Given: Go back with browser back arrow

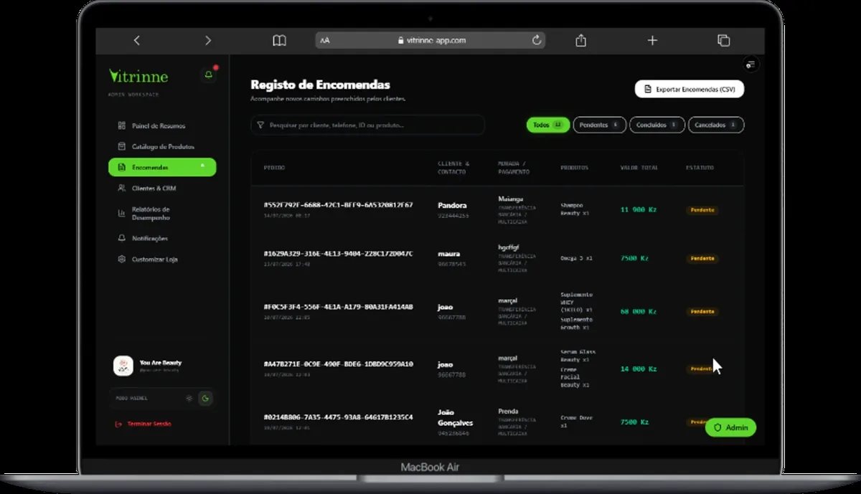Looking at the screenshot, I should (136, 41).
